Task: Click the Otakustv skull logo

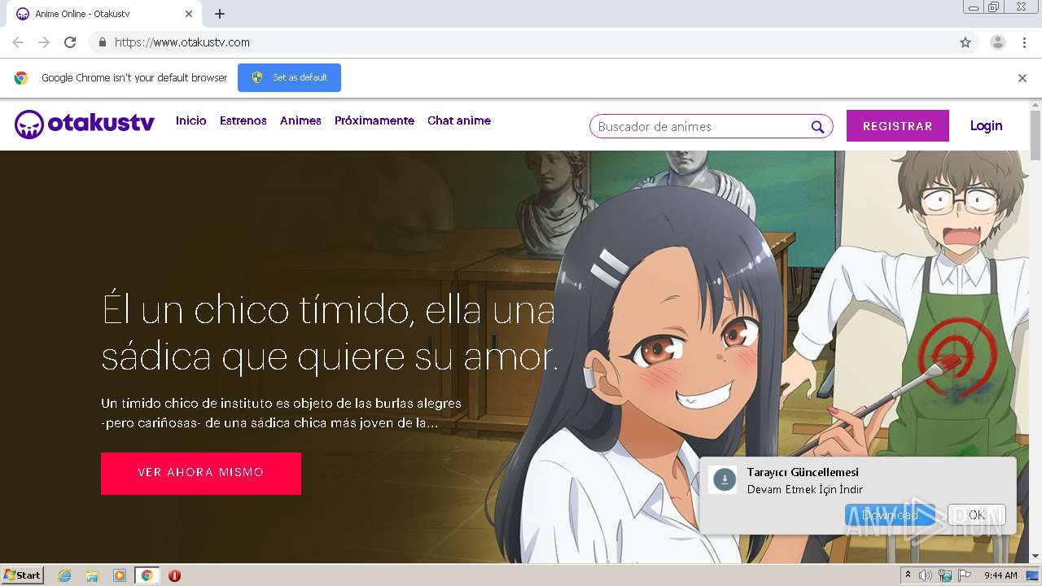Action: (x=28, y=125)
